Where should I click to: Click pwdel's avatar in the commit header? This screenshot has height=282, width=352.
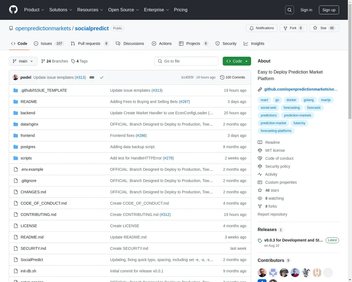(x=15, y=77)
